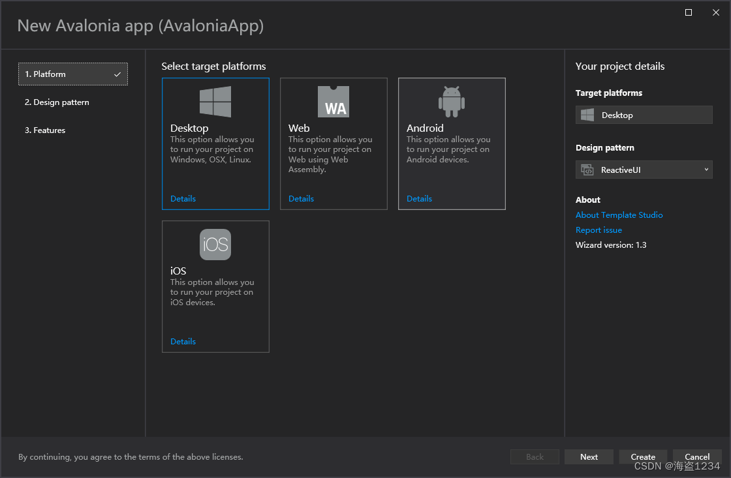
Task: Click the 'About' label in project details
Action: click(588, 200)
